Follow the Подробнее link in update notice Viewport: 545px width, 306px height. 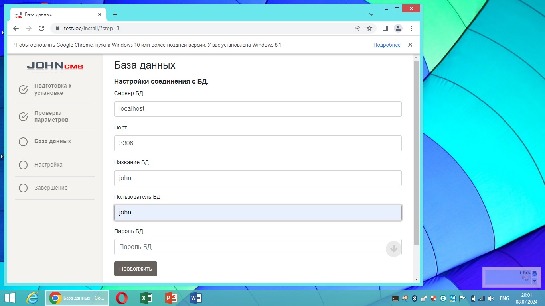pyautogui.click(x=387, y=45)
